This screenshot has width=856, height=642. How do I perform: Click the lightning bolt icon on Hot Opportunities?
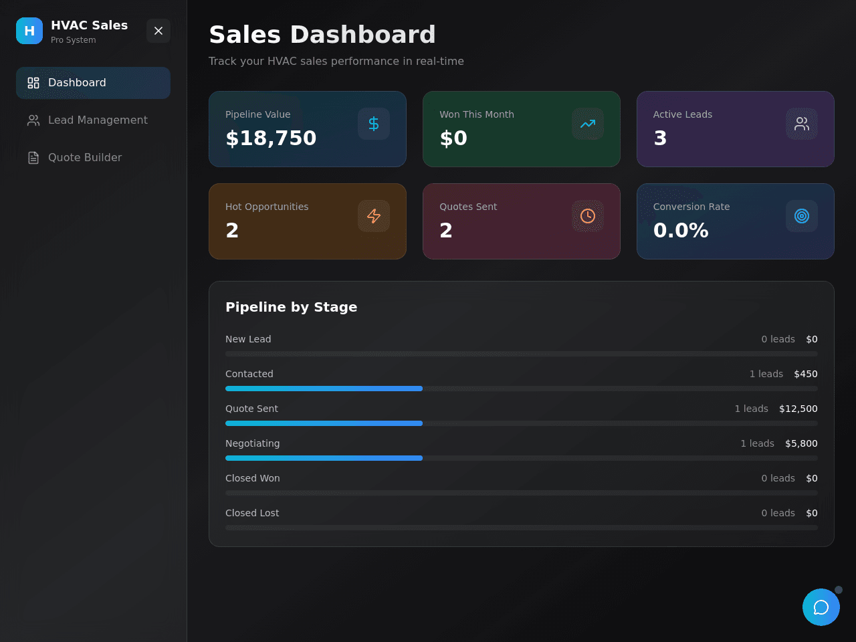click(374, 216)
